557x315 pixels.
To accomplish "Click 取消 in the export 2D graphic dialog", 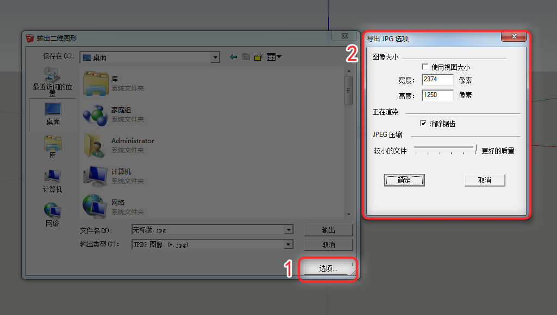I will pos(329,245).
